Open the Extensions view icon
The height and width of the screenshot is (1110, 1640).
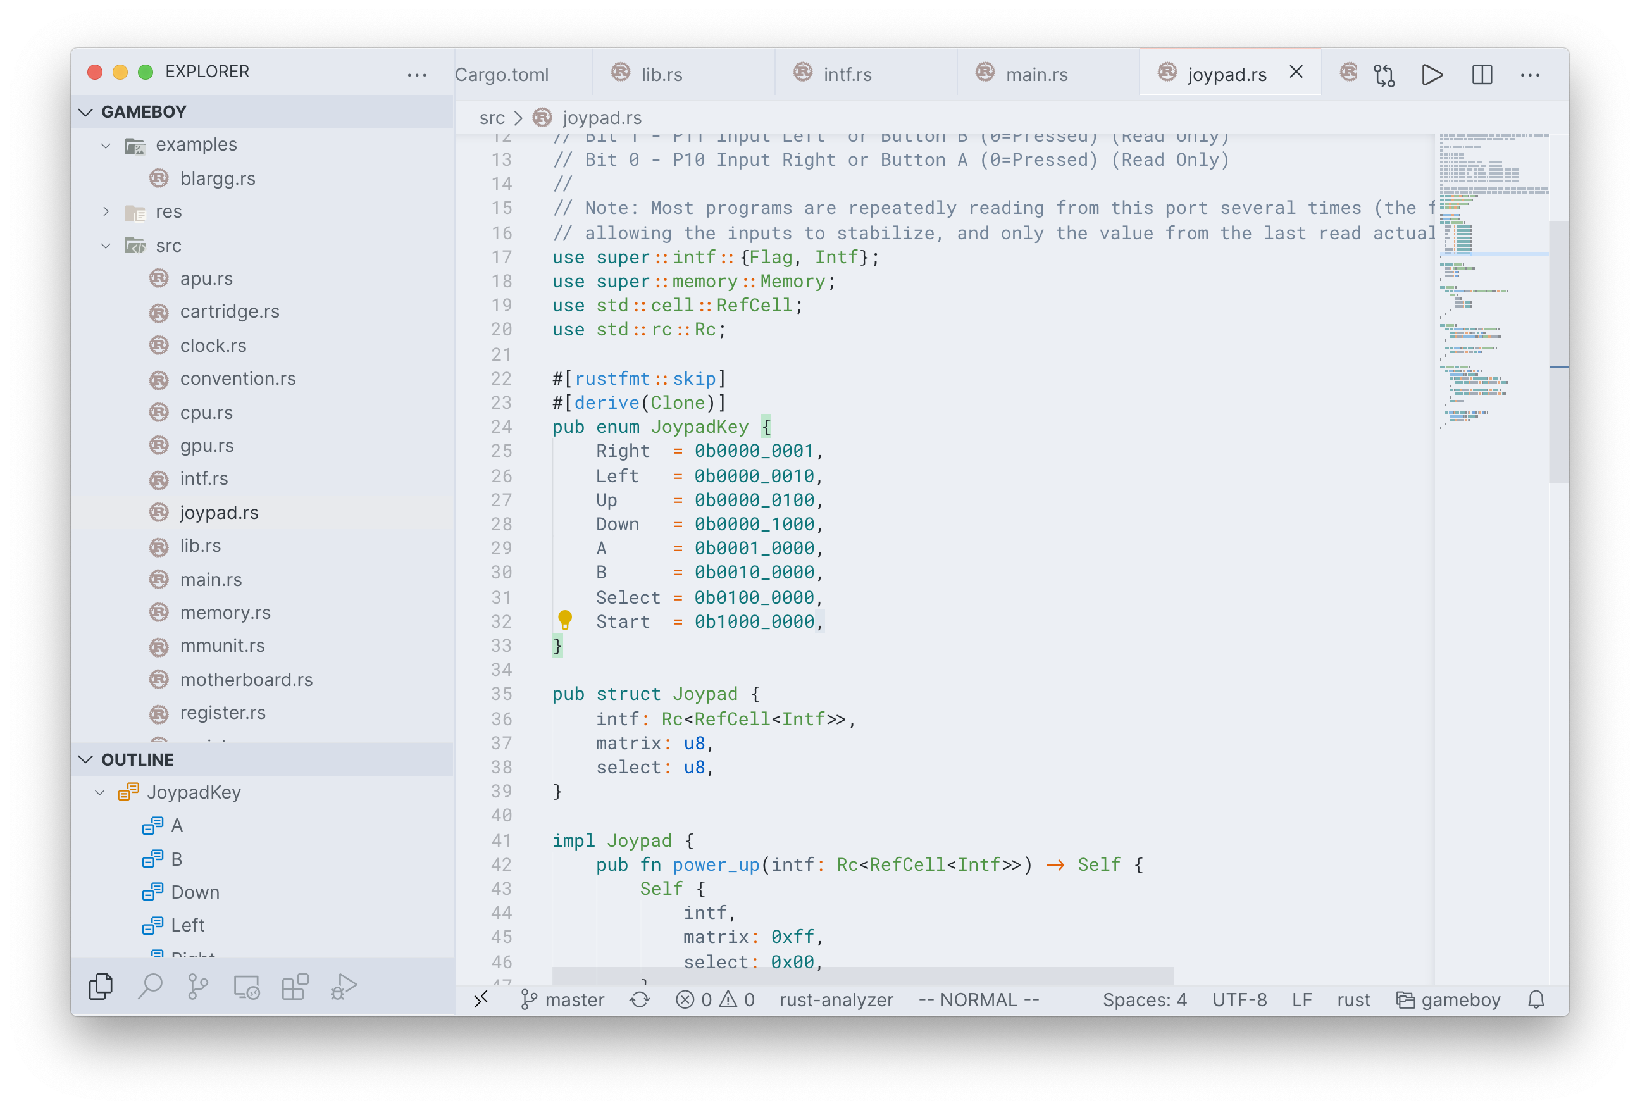click(295, 986)
